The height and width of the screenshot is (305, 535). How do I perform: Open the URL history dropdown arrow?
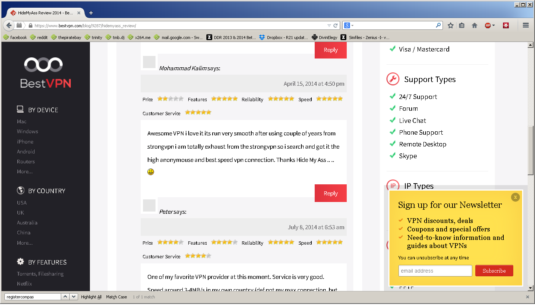coord(329,26)
